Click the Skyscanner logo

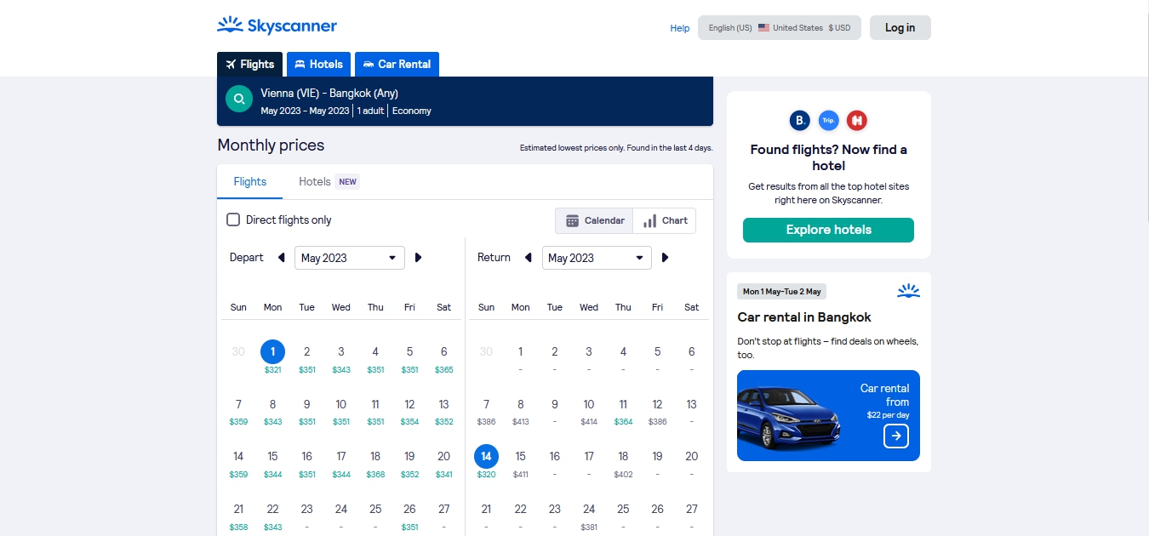(x=277, y=26)
